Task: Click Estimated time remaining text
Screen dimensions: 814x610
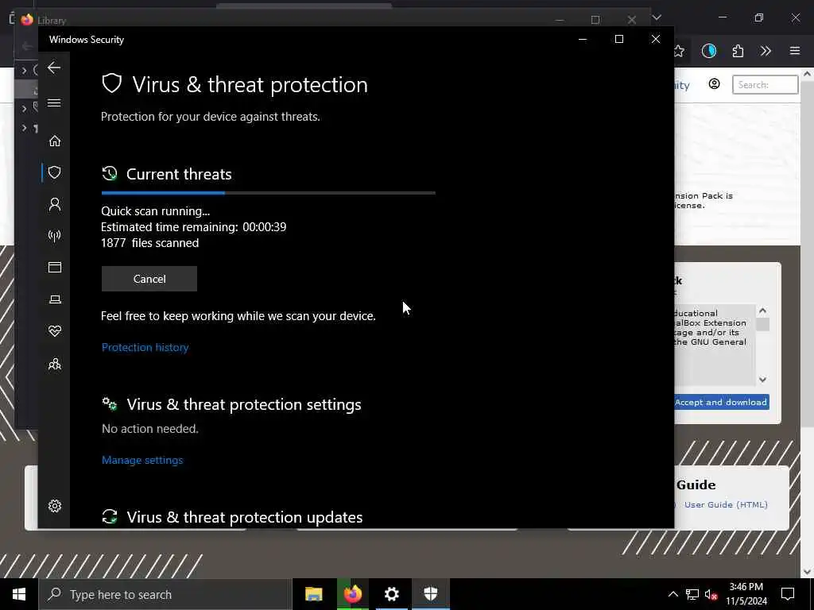Action: coord(194,226)
